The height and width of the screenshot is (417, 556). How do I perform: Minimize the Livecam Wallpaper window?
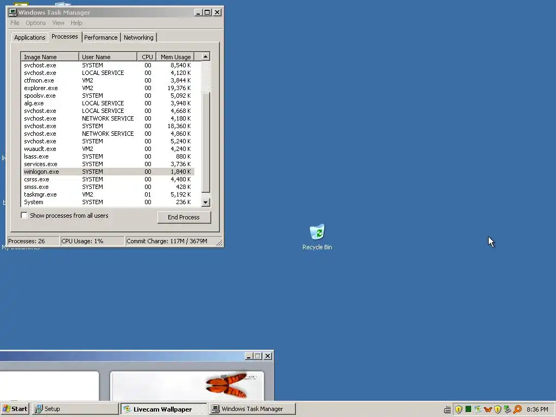pos(249,356)
